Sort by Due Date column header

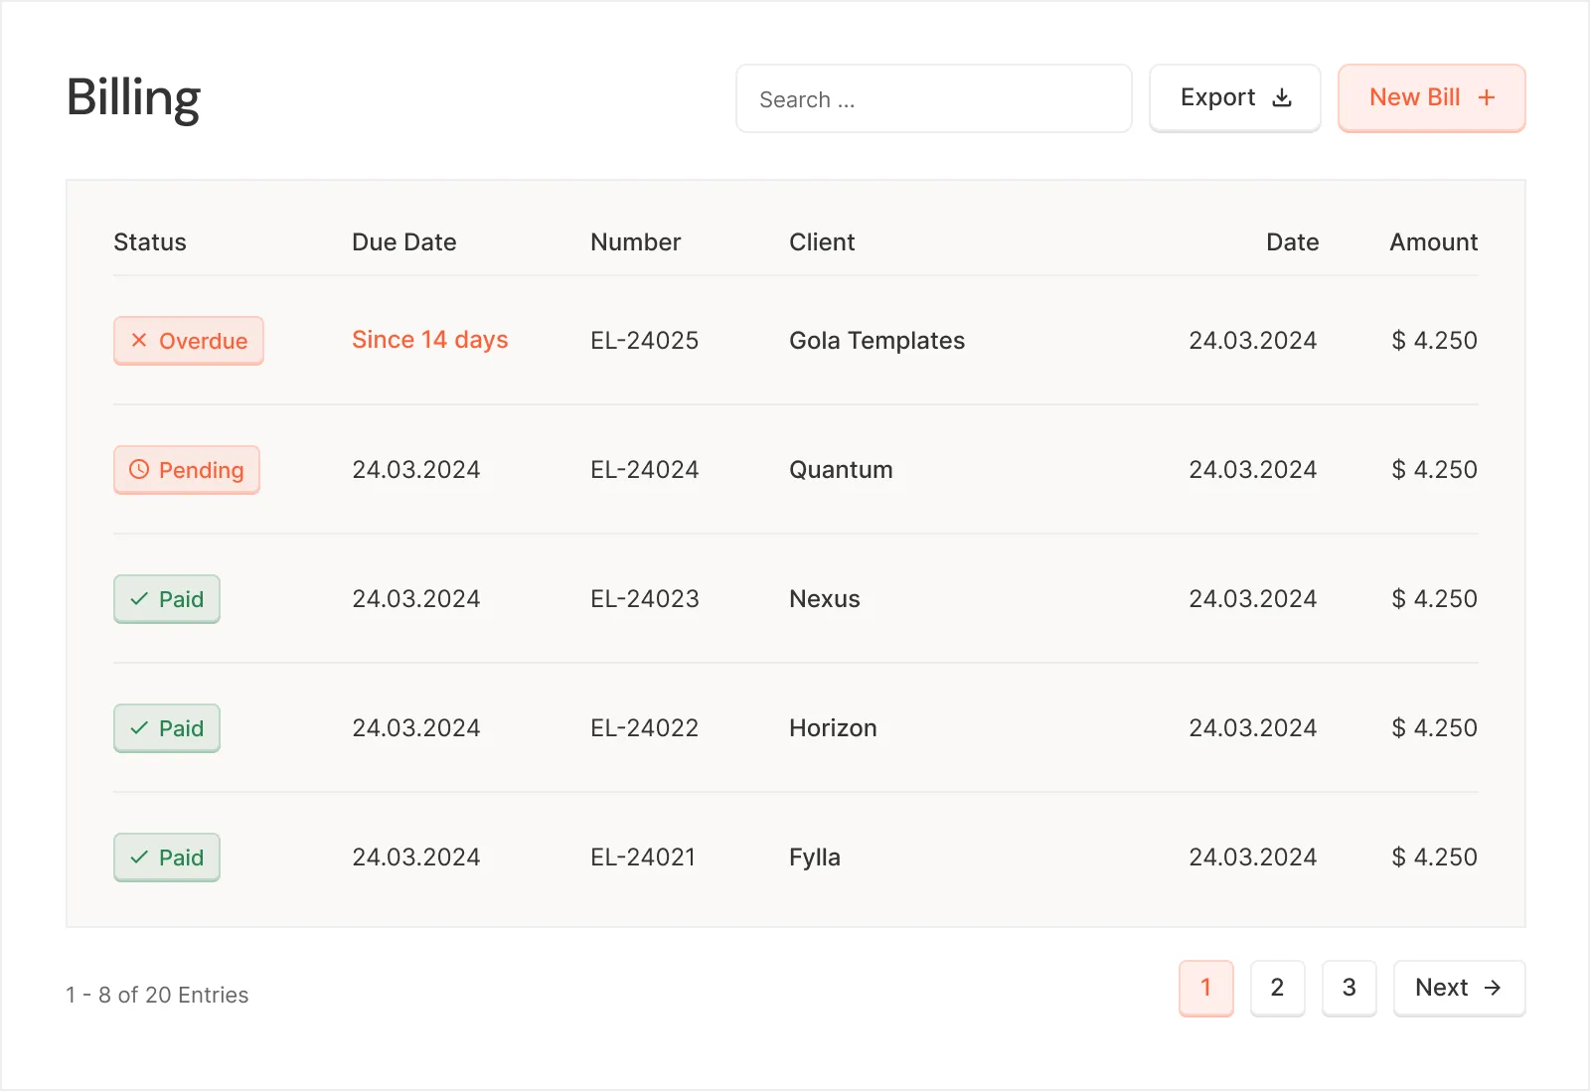click(404, 242)
